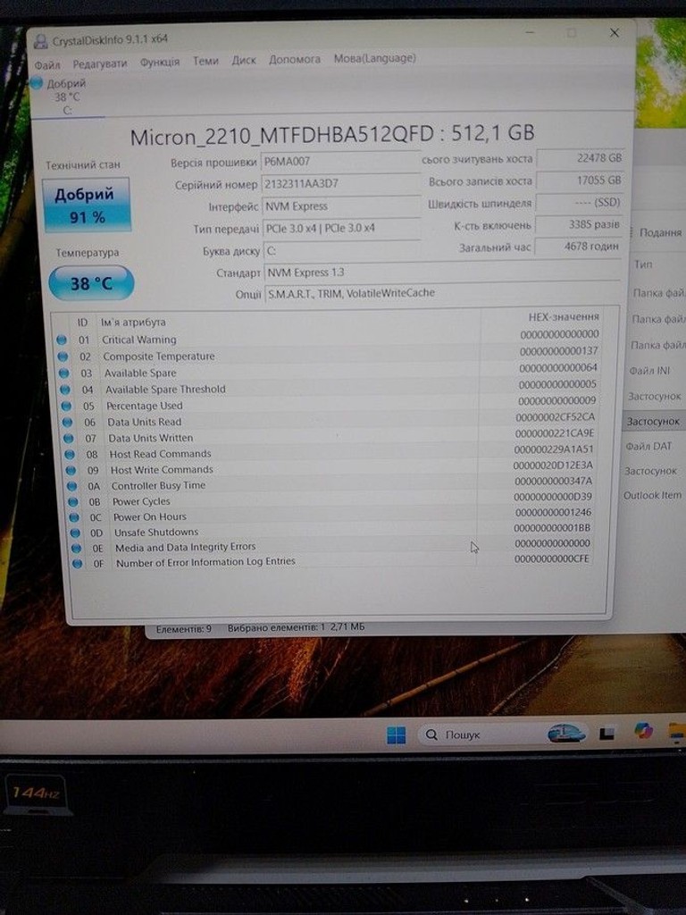Open the Редагувати menu

click(x=100, y=63)
